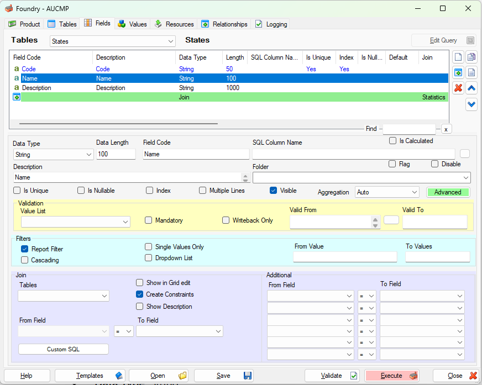Open the Relationships tab
The height and width of the screenshot is (385, 482).
click(224, 24)
